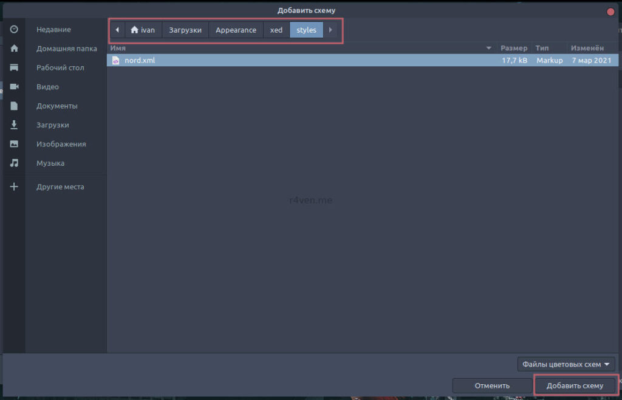
Task: Sort files by the Размер column
Action: (514, 48)
